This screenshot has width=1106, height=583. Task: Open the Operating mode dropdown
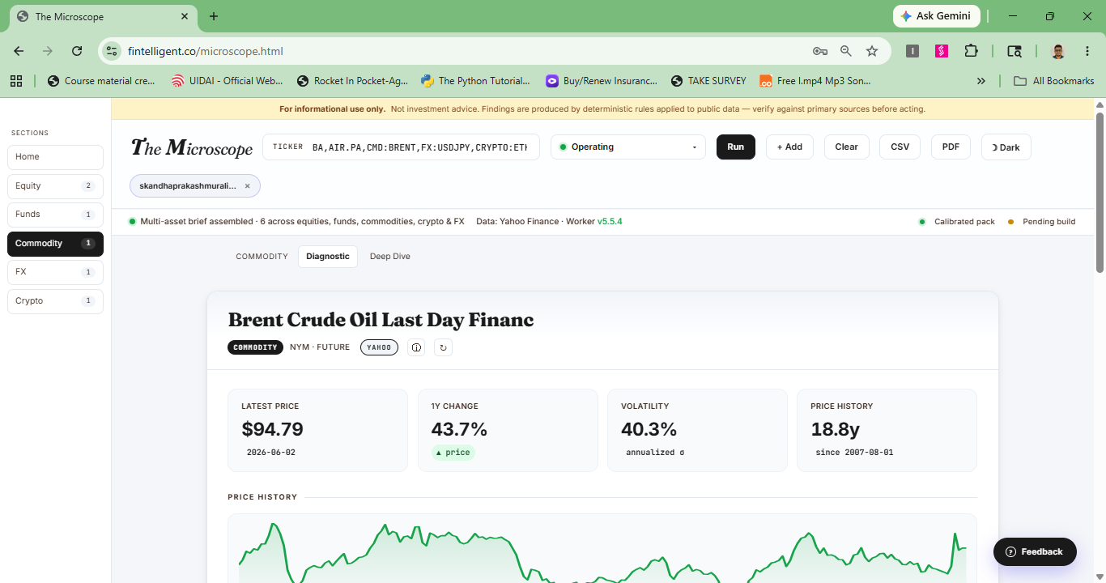click(x=628, y=147)
